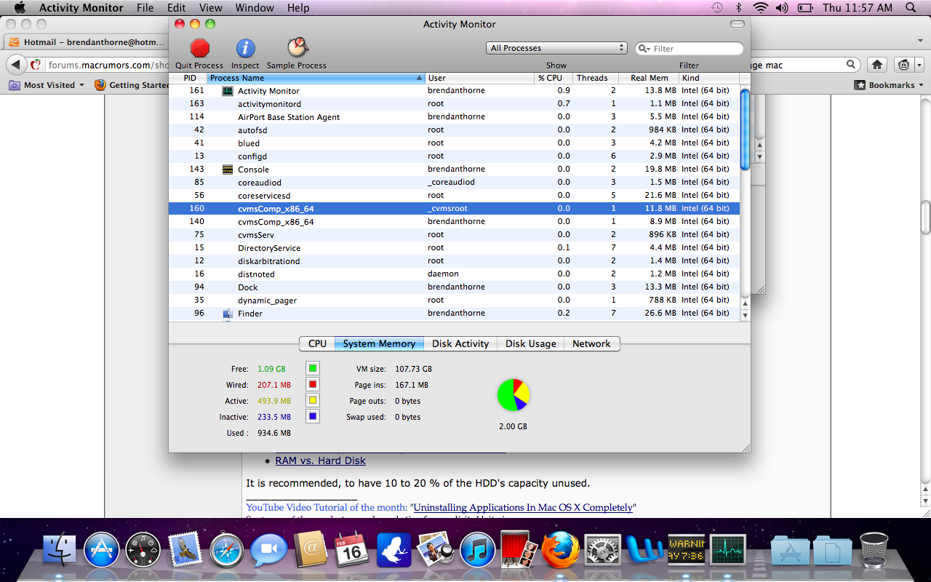Viewport: 931px width, 582px height.
Task: Open the Help menu
Action: (x=298, y=8)
